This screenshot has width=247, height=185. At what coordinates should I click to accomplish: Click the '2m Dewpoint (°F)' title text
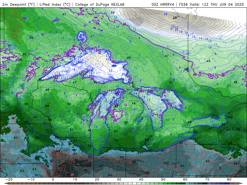tap(19, 4)
